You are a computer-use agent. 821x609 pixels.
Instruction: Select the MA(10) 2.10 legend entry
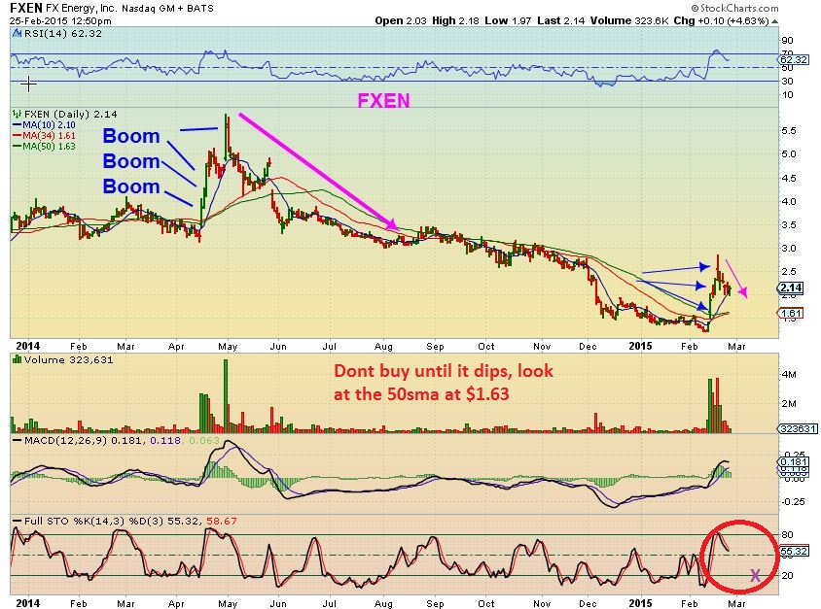(44, 125)
